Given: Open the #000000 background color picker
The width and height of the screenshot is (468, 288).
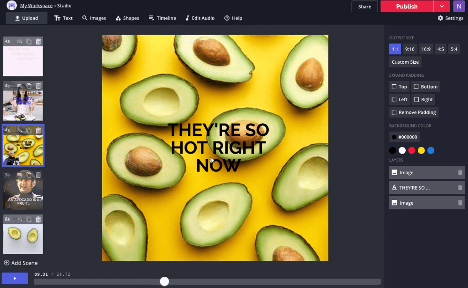Looking at the screenshot, I should pos(405,137).
